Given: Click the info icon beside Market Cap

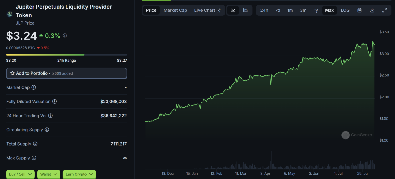Looking at the screenshot, I should pyautogui.click(x=34, y=87).
